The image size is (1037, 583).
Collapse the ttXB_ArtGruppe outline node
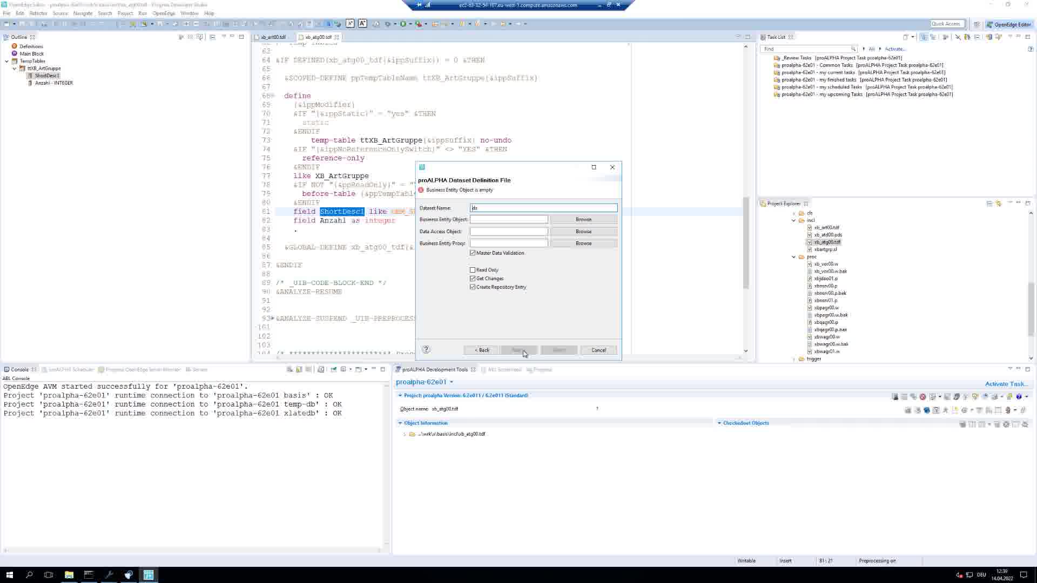point(15,69)
